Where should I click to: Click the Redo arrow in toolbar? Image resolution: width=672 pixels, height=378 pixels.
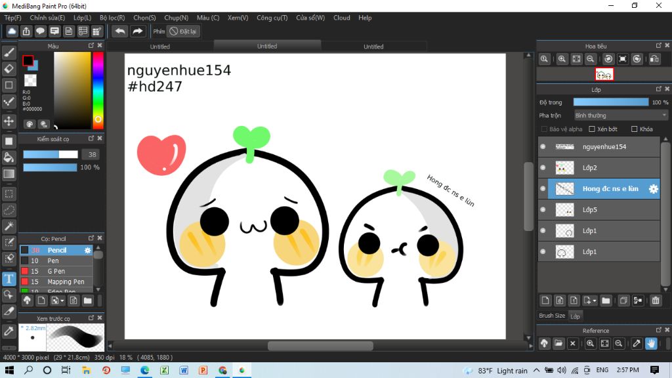pyautogui.click(x=138, y=31)
